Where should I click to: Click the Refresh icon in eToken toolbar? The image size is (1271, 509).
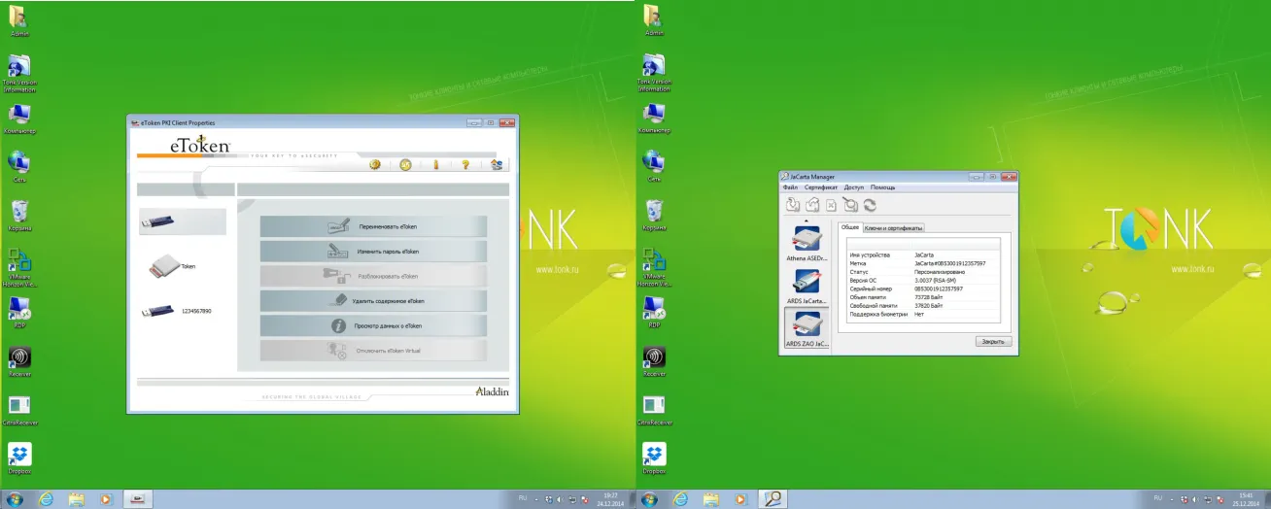[405, 164]
